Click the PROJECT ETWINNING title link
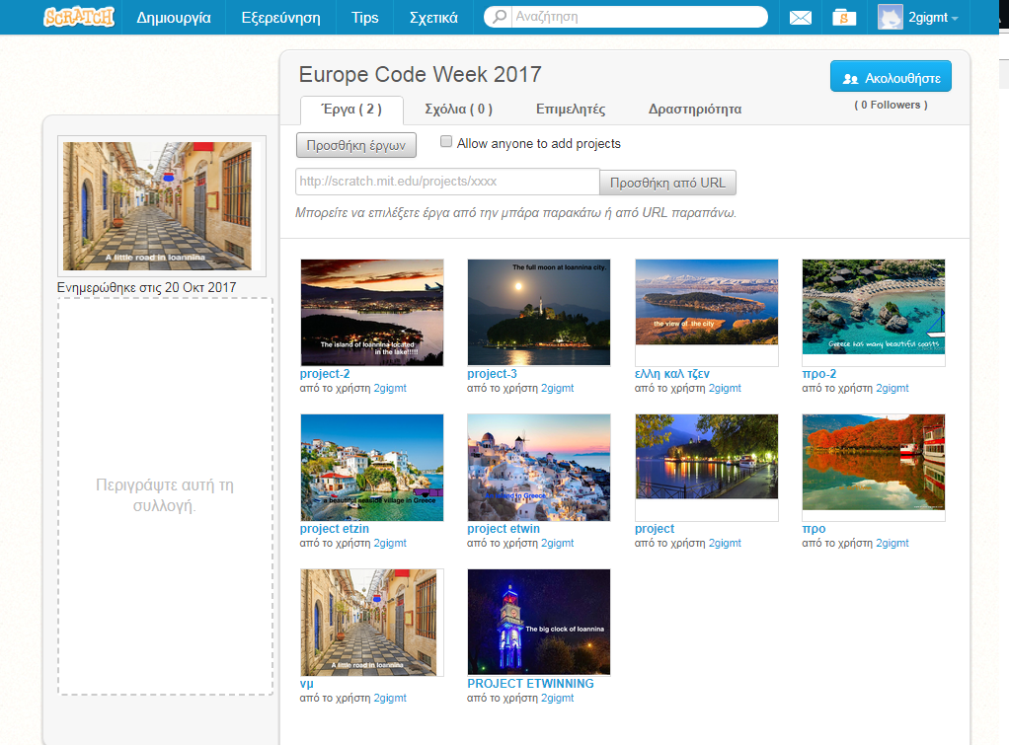This screenshot has width=1009, height=745. pyautogui.click(x=531, y=683)
